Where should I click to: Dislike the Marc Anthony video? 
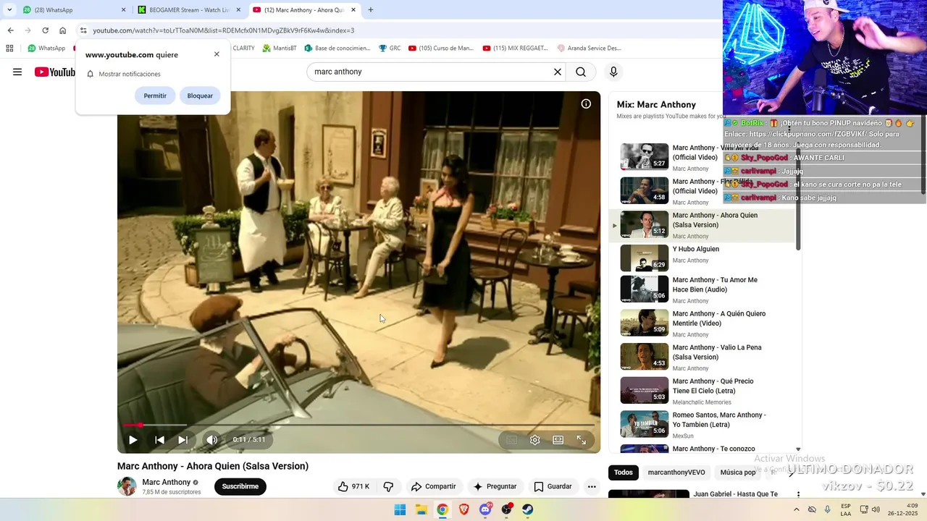[388, 486]
